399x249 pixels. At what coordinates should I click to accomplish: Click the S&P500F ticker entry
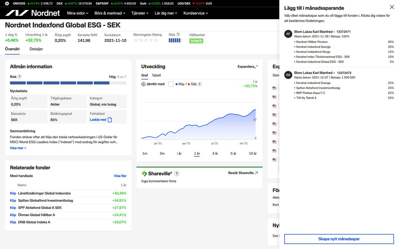click(116, 3)
